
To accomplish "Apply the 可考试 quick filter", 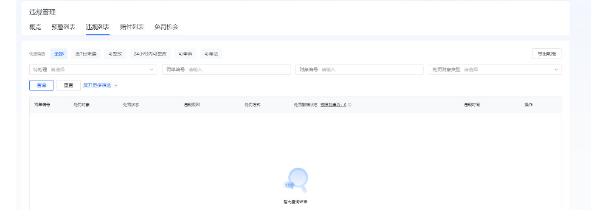I will coord(211,54).
